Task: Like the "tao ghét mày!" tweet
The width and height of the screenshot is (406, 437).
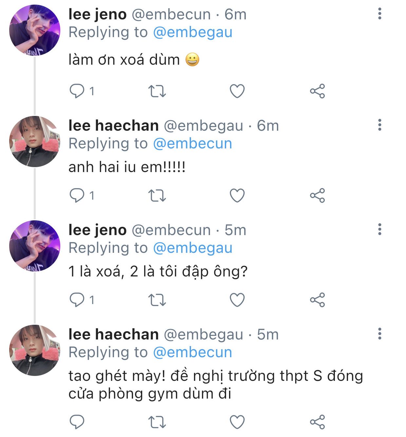Action: point(237,422)
